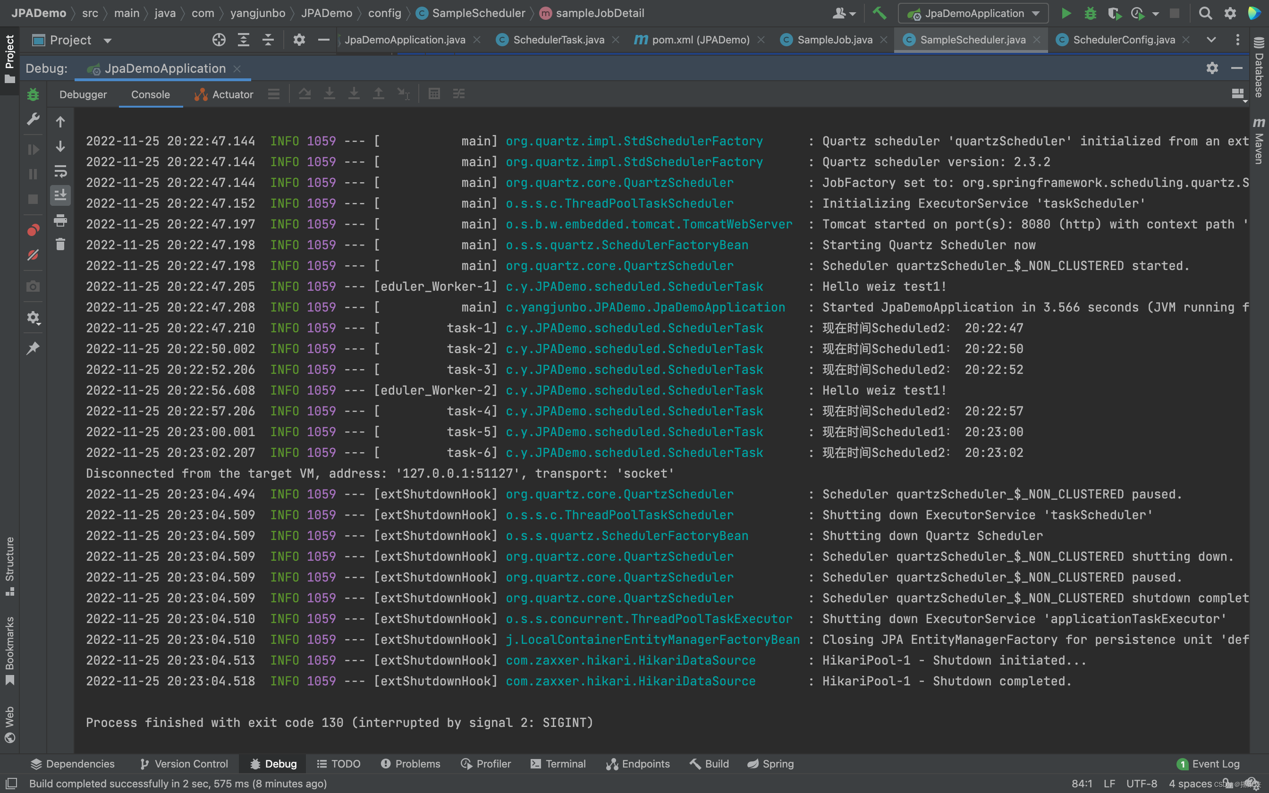
Task: Print console output using printer icon
Action: (60, 220)
